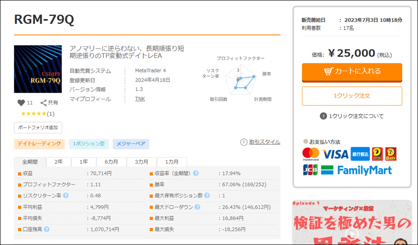This screenshot has height=245, width=418.
Task: Click the question icon for 1クリック注文について
Action: [323, 116]
